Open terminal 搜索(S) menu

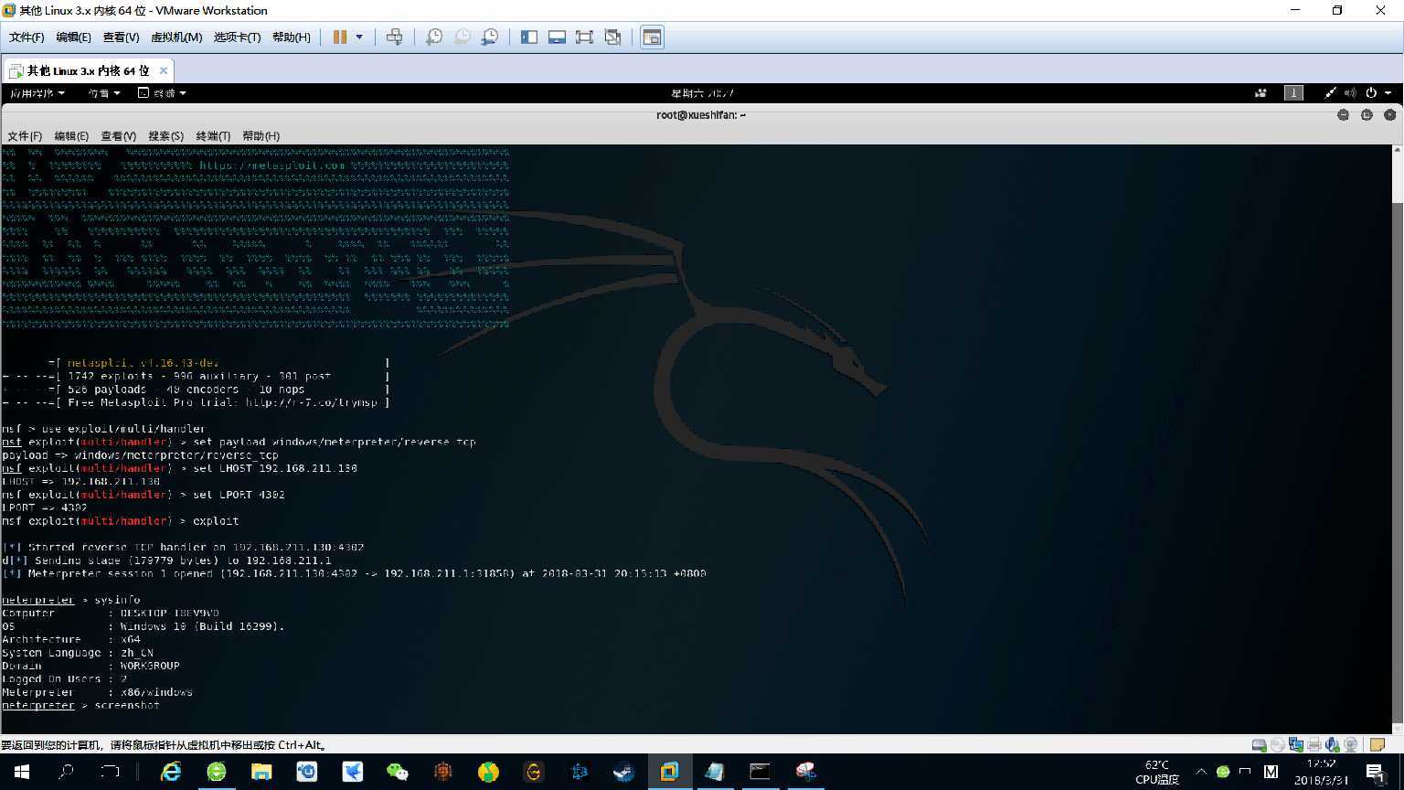pos(165,136)
